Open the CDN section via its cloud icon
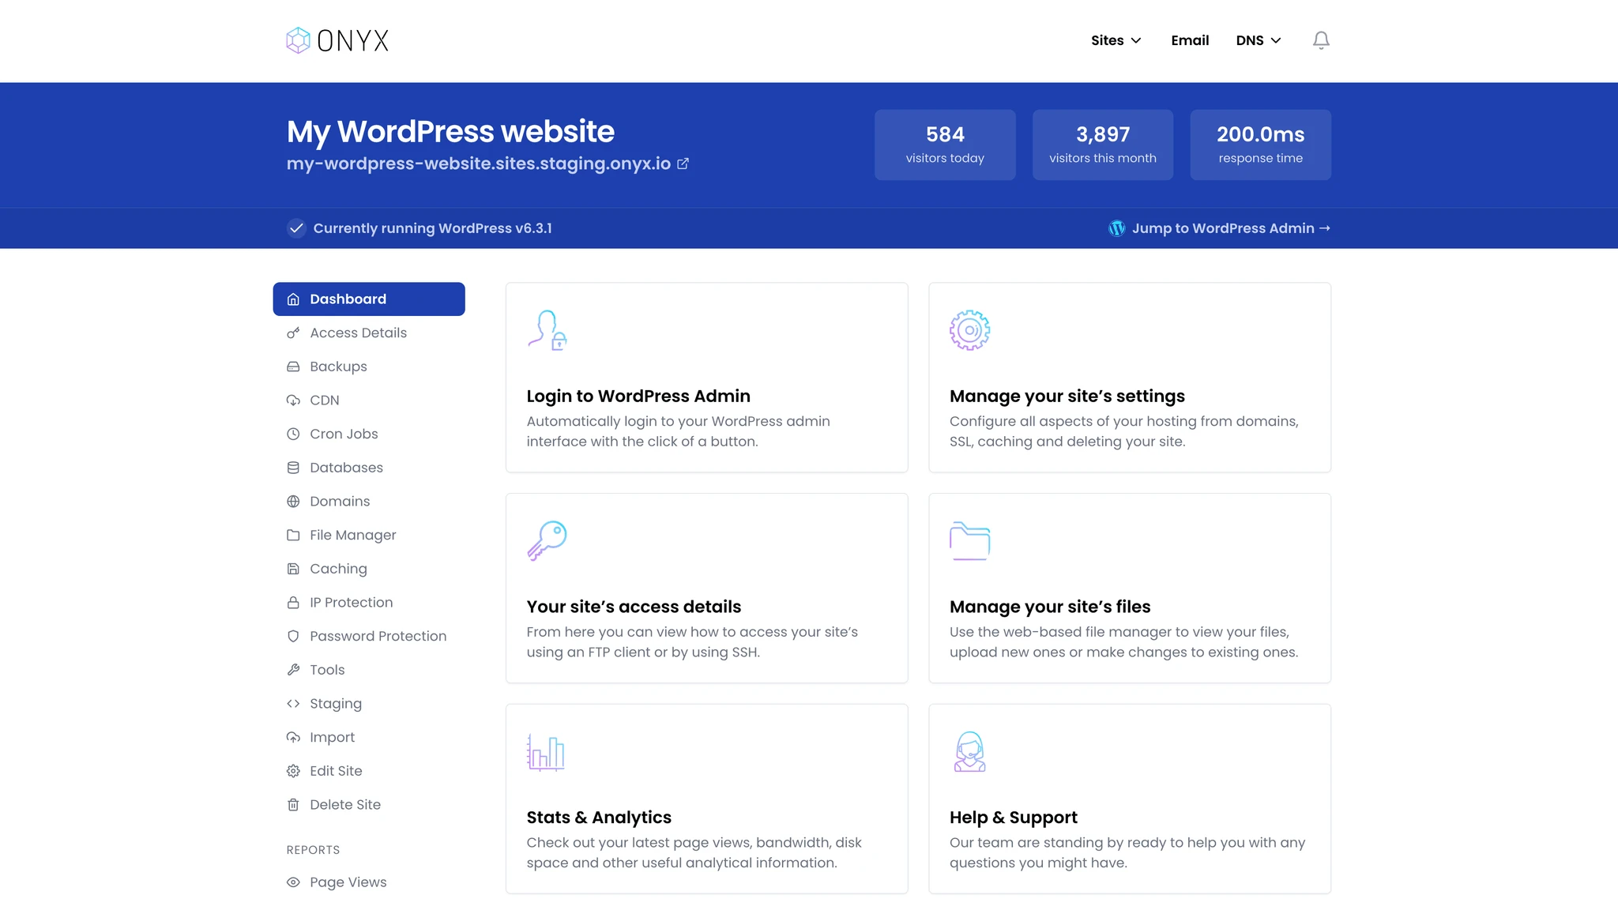 coord(293,400)
